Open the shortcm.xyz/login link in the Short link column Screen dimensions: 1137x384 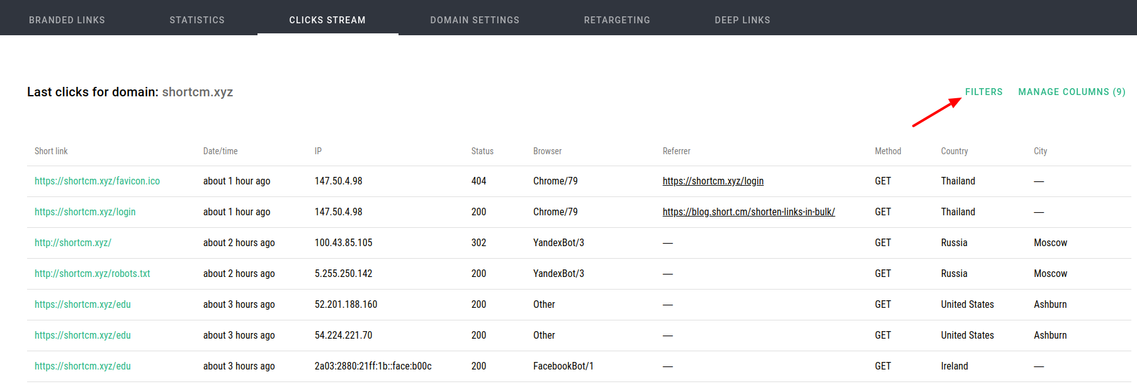(85, 212)
